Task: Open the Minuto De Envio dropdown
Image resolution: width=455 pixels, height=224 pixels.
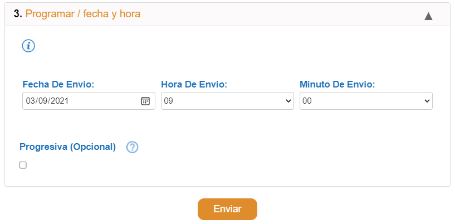Action: tap(366, 101)
